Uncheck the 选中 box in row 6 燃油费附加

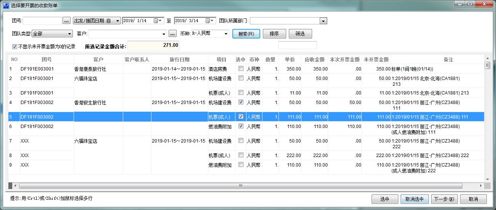click(241, 127)
